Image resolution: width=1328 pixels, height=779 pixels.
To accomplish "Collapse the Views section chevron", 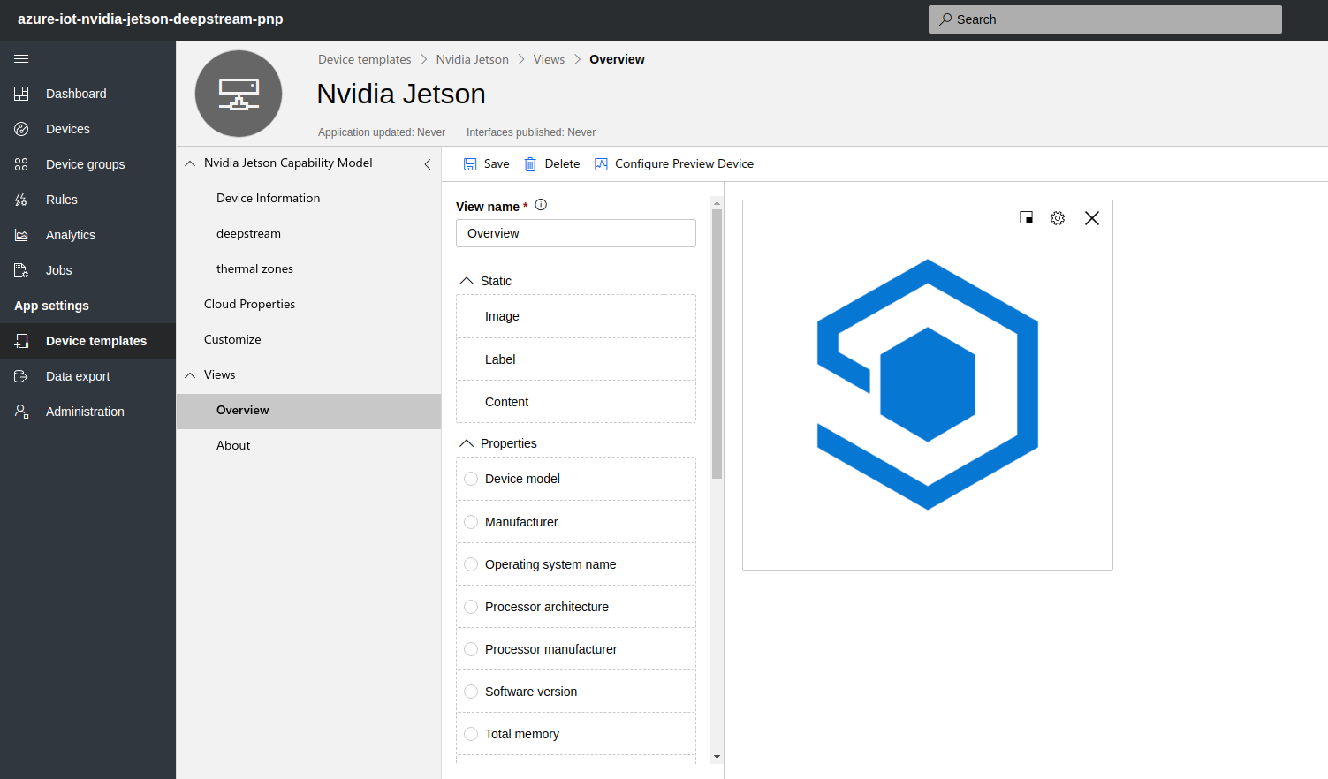I will point(190,375).
